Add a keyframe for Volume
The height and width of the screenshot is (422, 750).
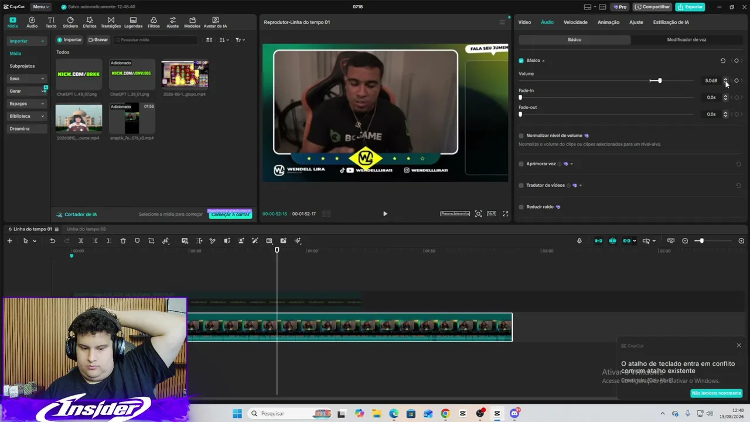pyautogui.click(x=737, y=80)
